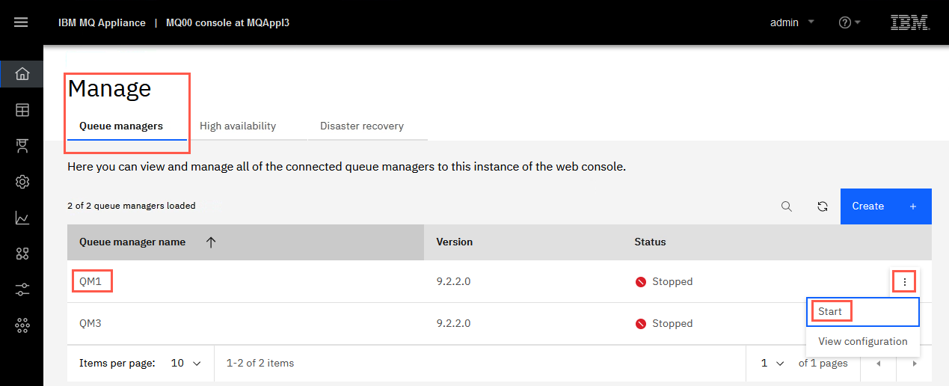Open the settings gear sidebar icon
The height and width of the screenshot is (386, 949).
(x=22, y=182)
